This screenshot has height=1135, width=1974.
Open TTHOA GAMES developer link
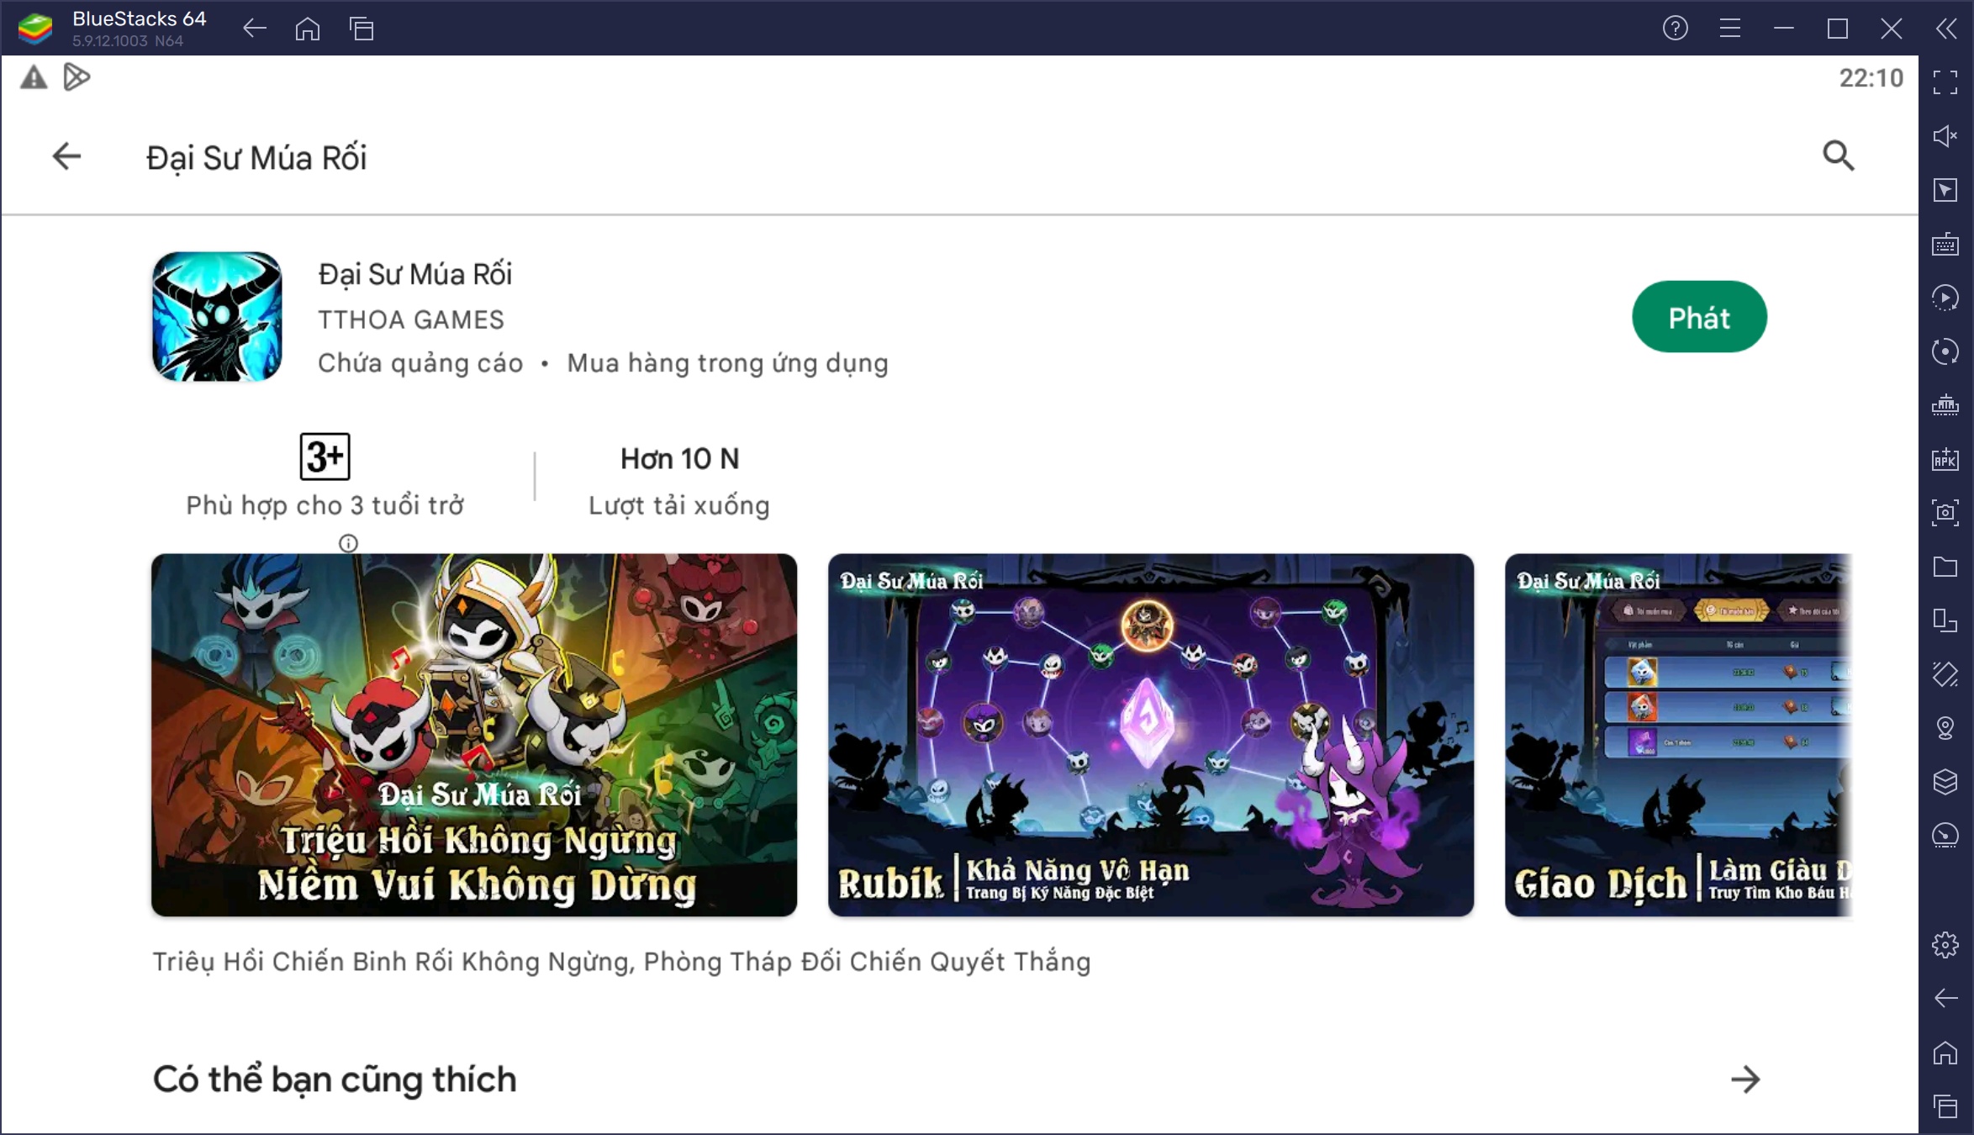[x=411, y=319]
